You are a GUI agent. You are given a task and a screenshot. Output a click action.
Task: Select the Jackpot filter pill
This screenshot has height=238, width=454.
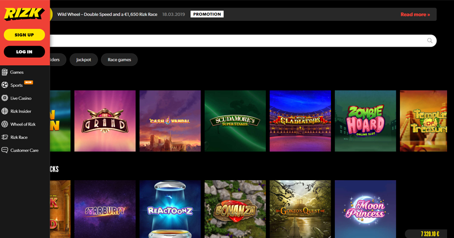coord(83,60)
